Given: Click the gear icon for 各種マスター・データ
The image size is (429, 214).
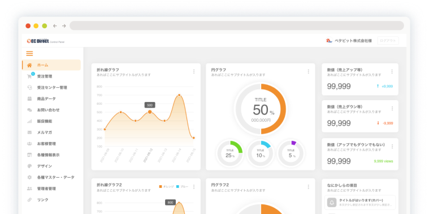Looking at the screenshot, I should 29,177.
